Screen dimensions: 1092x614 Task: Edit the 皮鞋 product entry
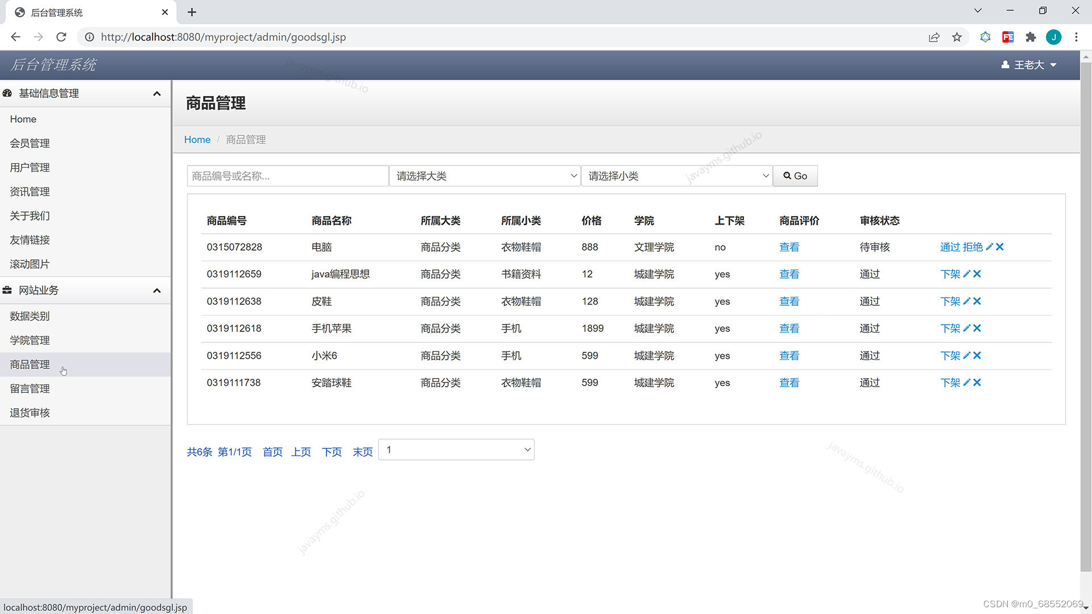tap(966, 301)
